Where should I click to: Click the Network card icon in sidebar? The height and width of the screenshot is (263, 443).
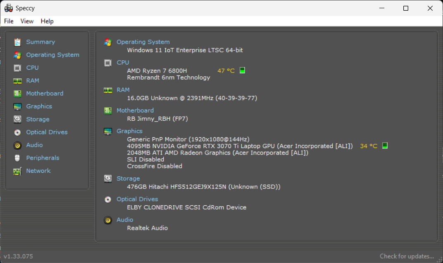pos(17,171)
